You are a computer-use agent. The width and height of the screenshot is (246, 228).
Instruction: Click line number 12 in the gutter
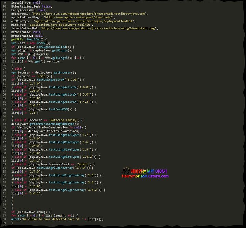click(4, 14)
